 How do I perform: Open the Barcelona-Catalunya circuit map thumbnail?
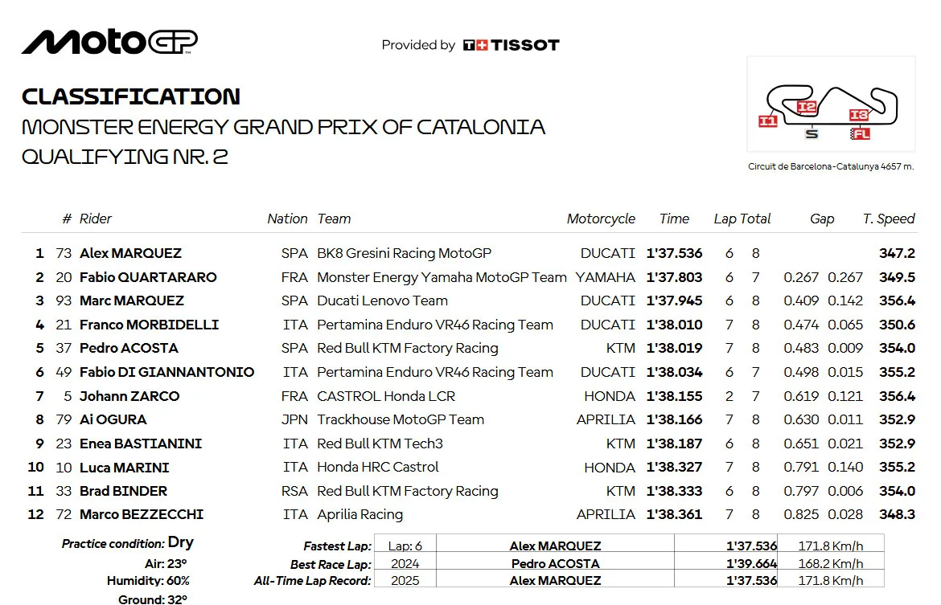(x=831, y=104)
